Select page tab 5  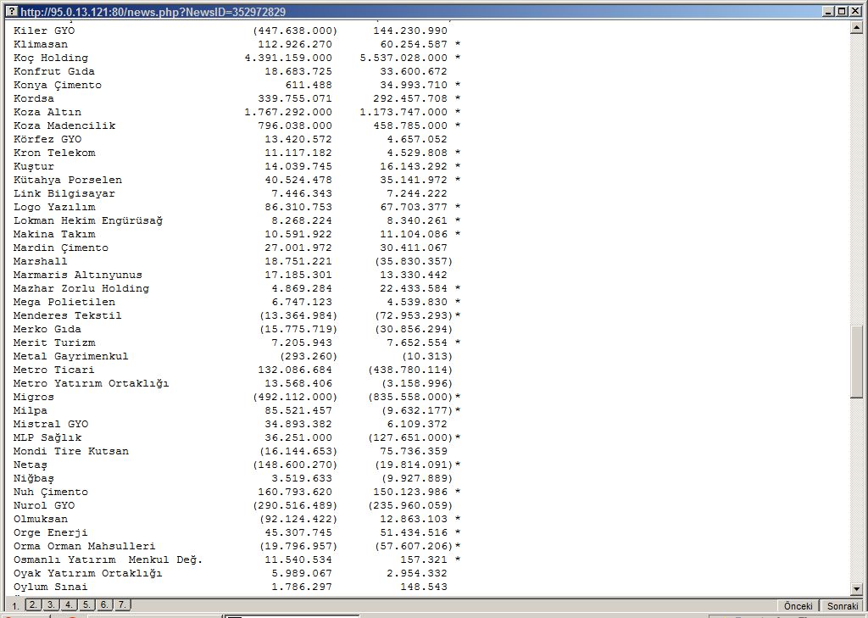coord(86,605)
